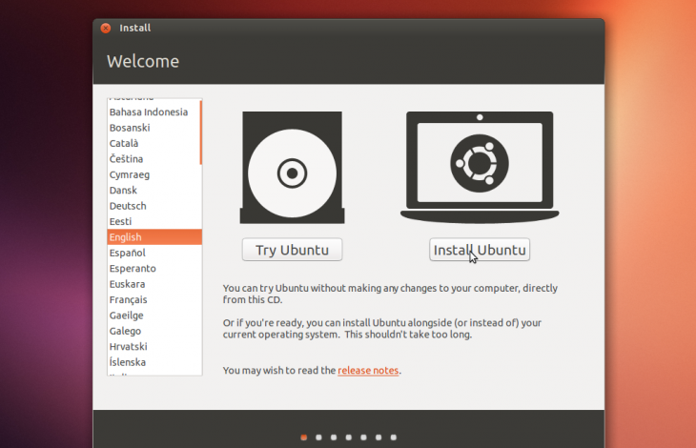The image size is (696, 448).
Task: Choose Galego language
Action: pos(154,331)
